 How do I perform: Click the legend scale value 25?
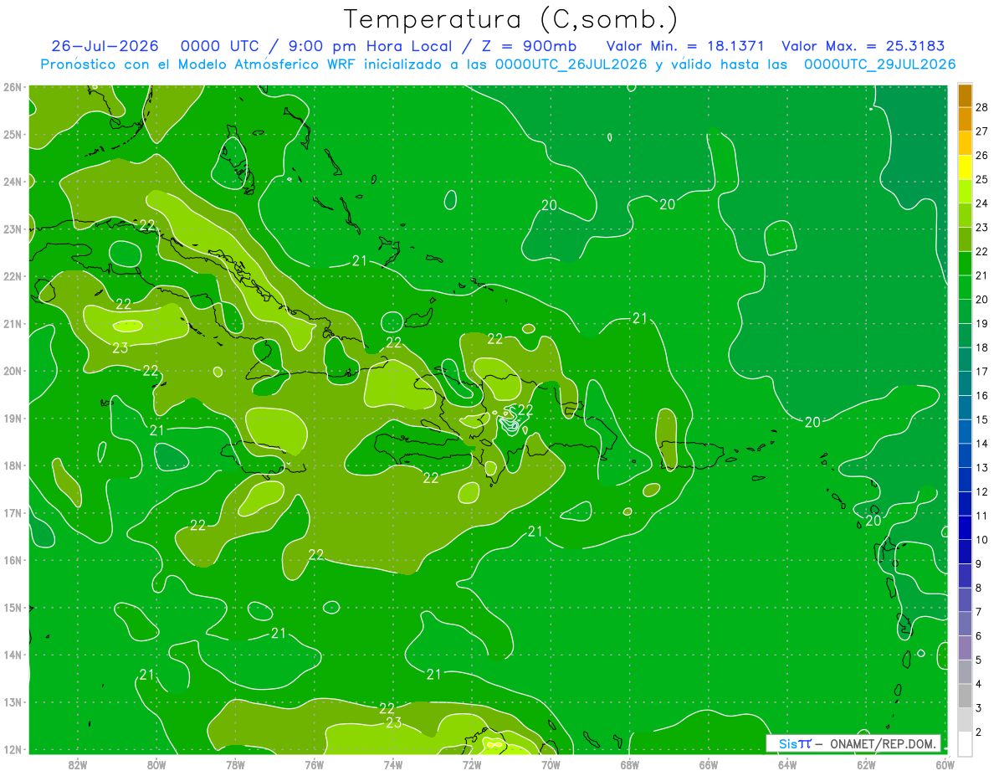tap(981, 179)
